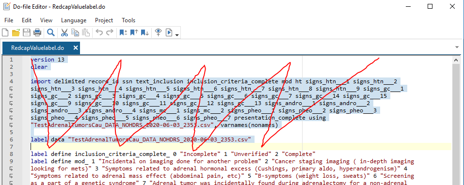Viewport: 464px width, 185px height.
Task: Toggle a bookmark on the current line
Action: coord(124,32)
